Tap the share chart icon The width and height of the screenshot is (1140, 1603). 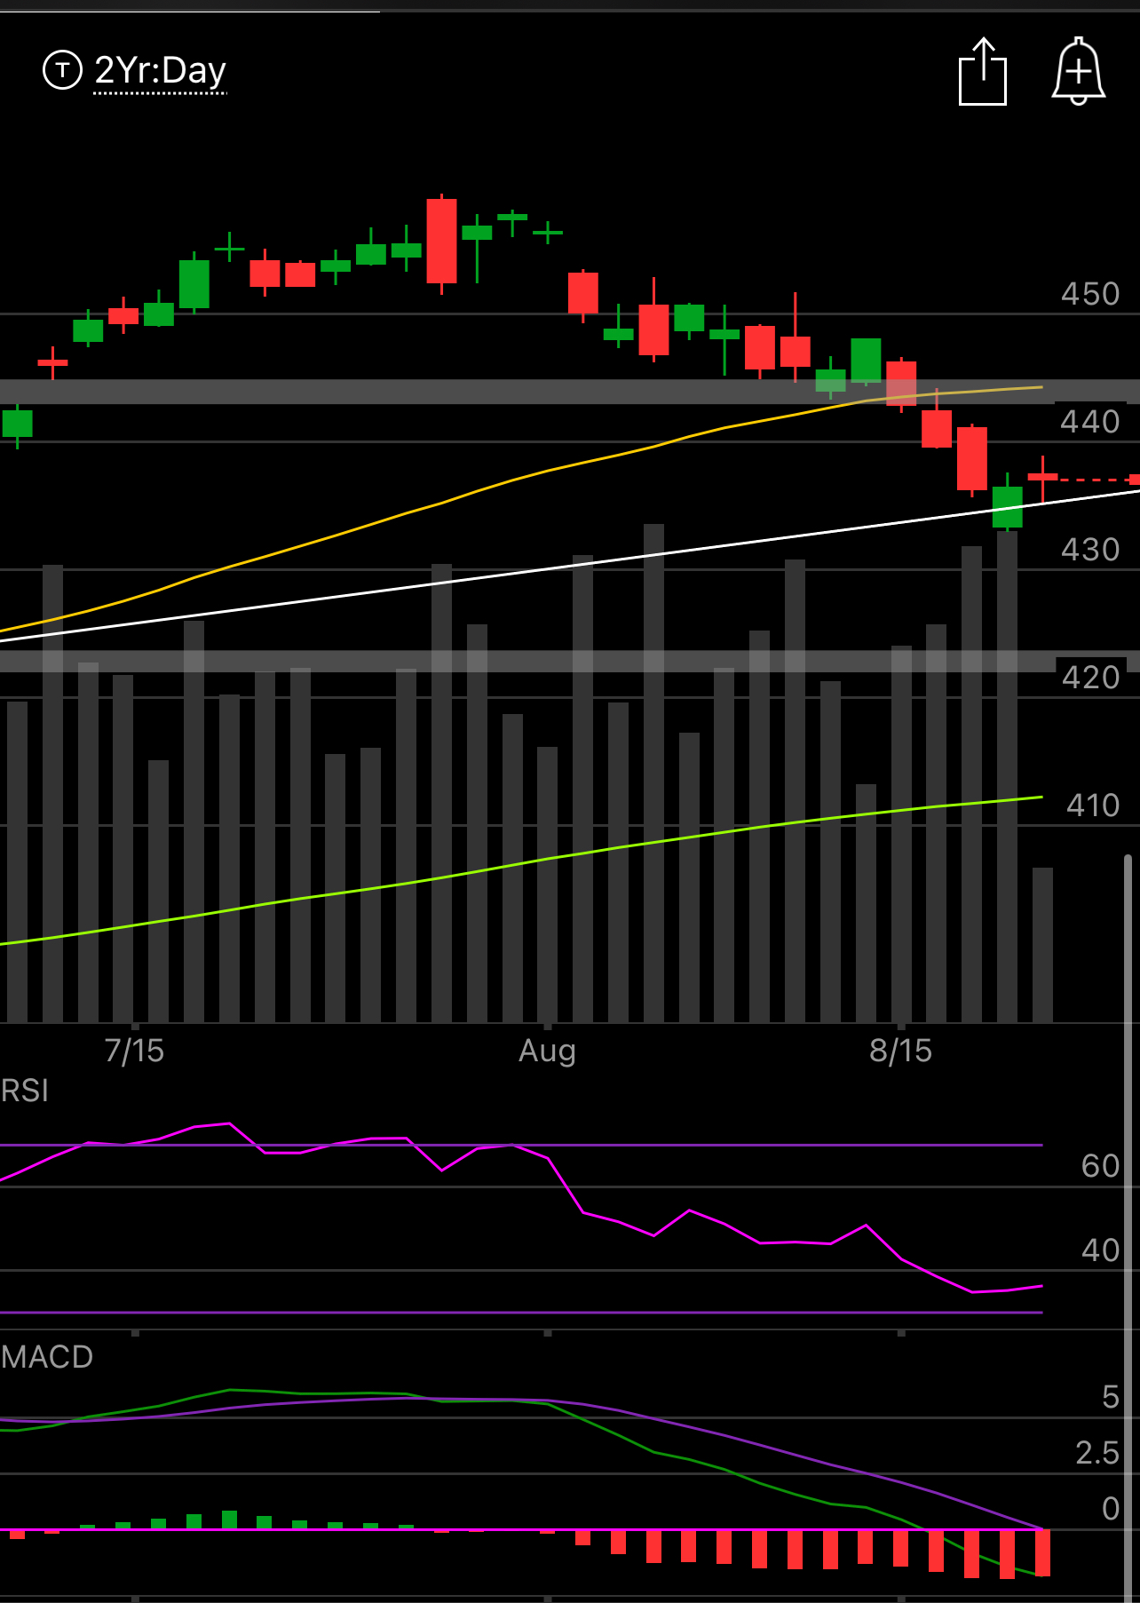[983, 72]
